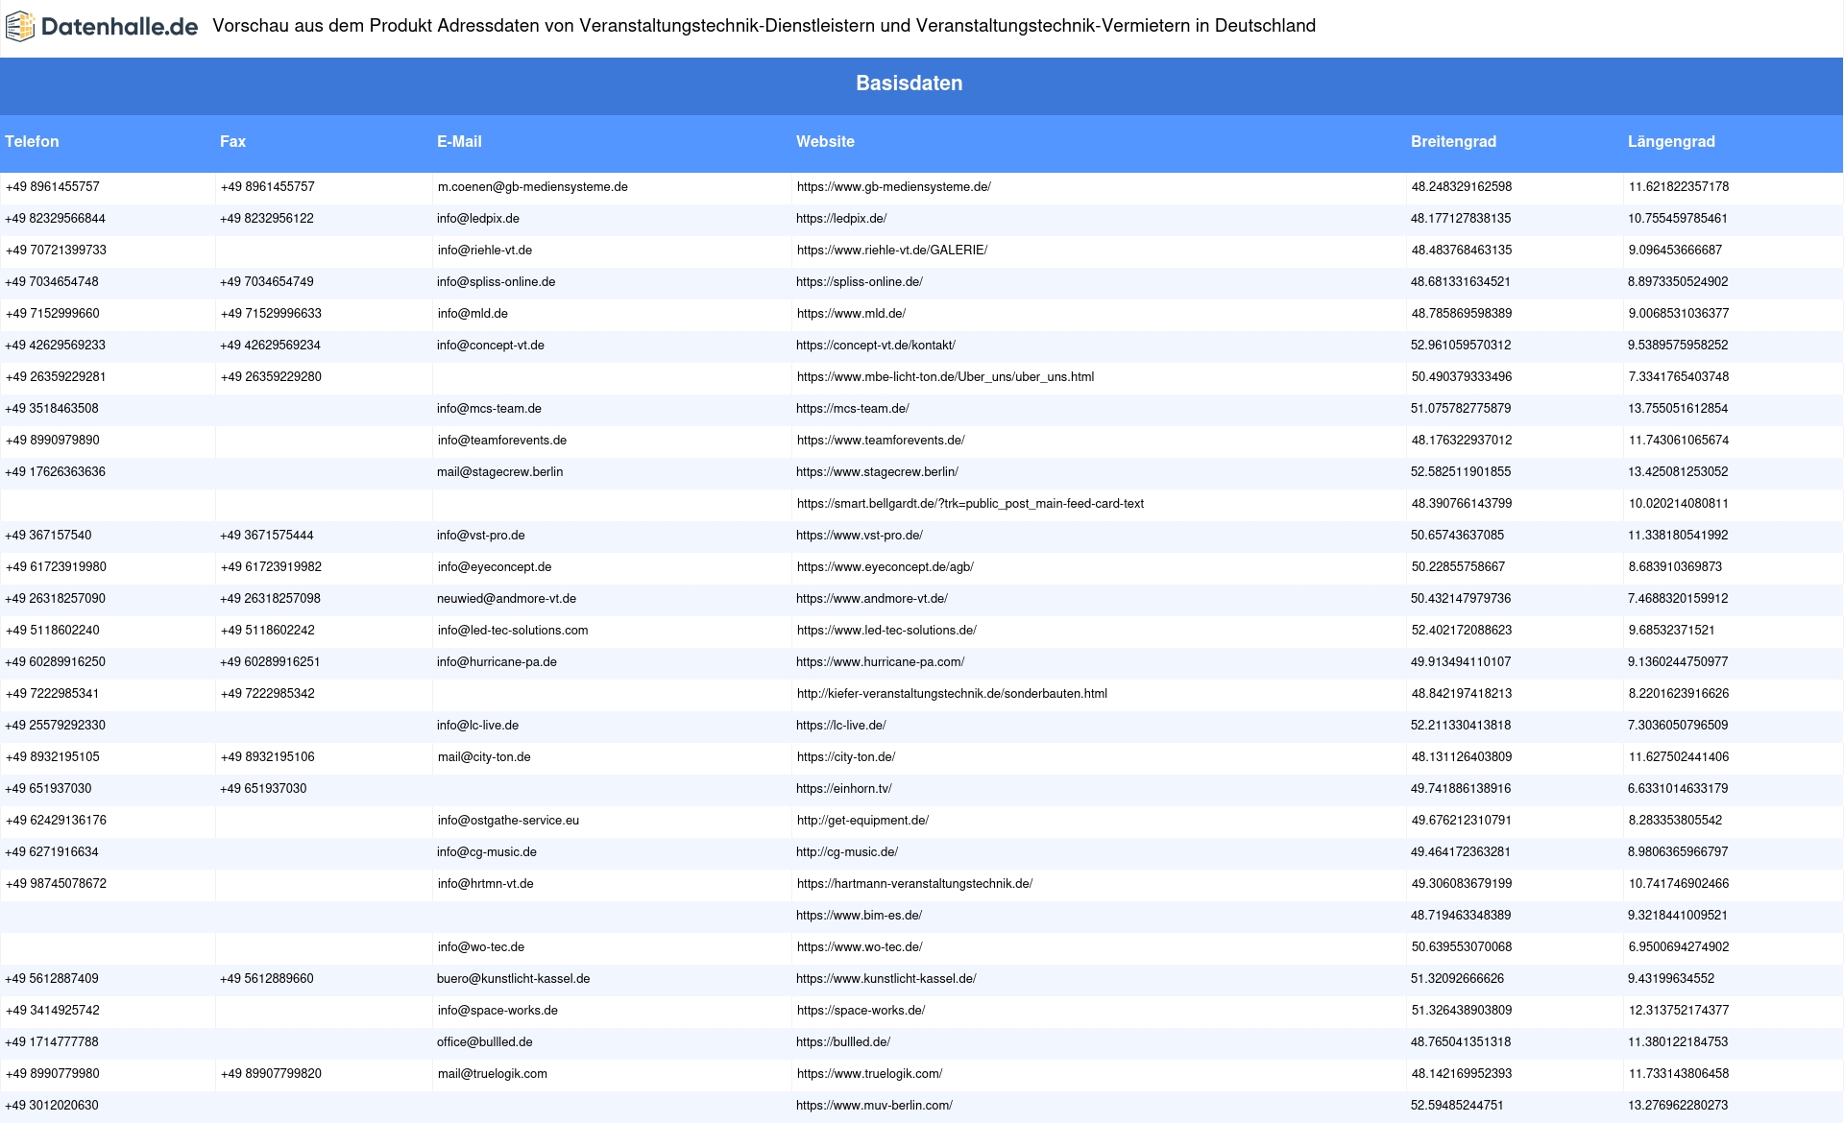Viewport: 1844px width, 1123px height.
Task: Select the https://mcs-team.de/ website cell
Action: pyautogui.click(x=853, y=409)
